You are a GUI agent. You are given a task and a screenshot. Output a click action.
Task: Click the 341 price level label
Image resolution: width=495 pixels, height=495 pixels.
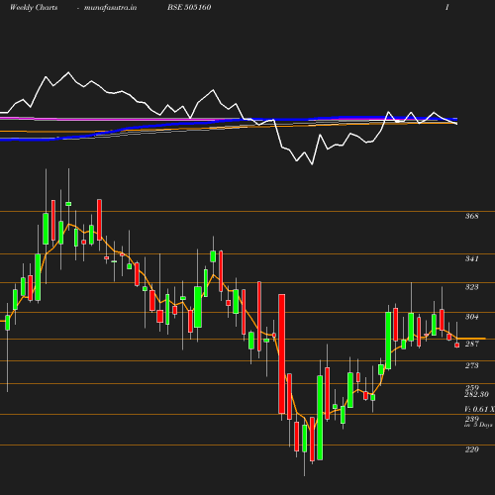coord(471,258)
